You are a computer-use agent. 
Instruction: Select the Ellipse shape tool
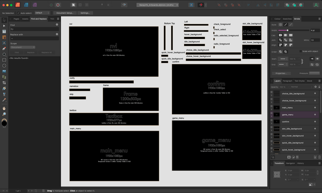4,54
